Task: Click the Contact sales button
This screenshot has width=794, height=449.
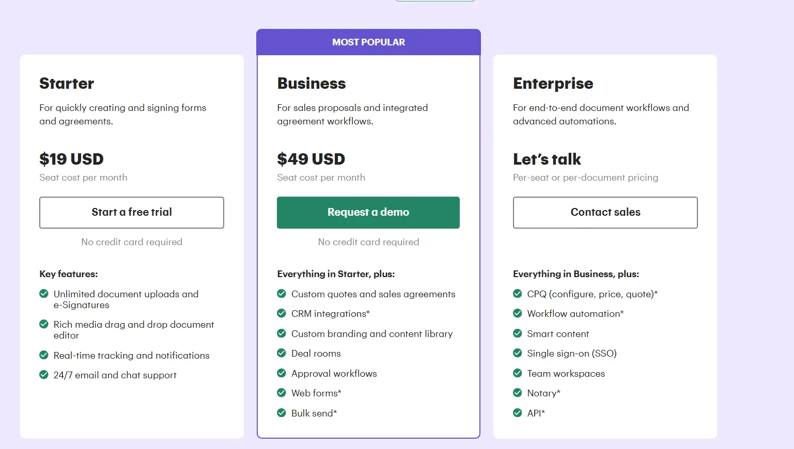Action: tap(605, 212)
